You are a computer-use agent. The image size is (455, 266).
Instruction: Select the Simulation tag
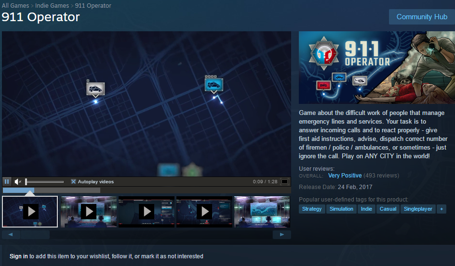341,209
